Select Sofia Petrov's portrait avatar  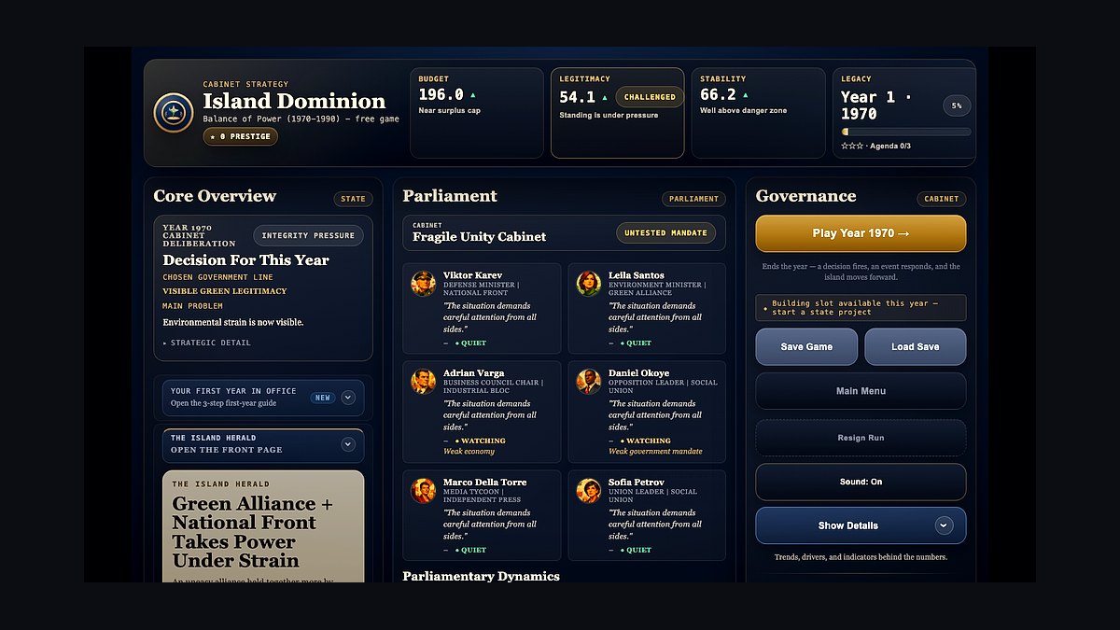point(589,490)
